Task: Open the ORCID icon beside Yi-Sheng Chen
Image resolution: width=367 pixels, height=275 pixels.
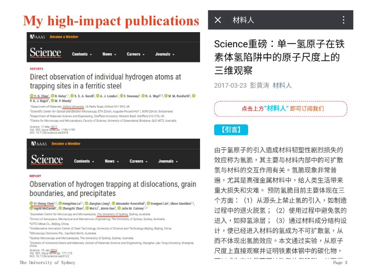Action: tap(31, 203)
